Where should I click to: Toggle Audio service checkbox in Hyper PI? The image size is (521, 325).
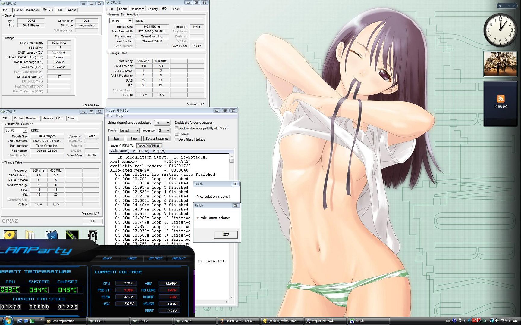click(177, 128)
